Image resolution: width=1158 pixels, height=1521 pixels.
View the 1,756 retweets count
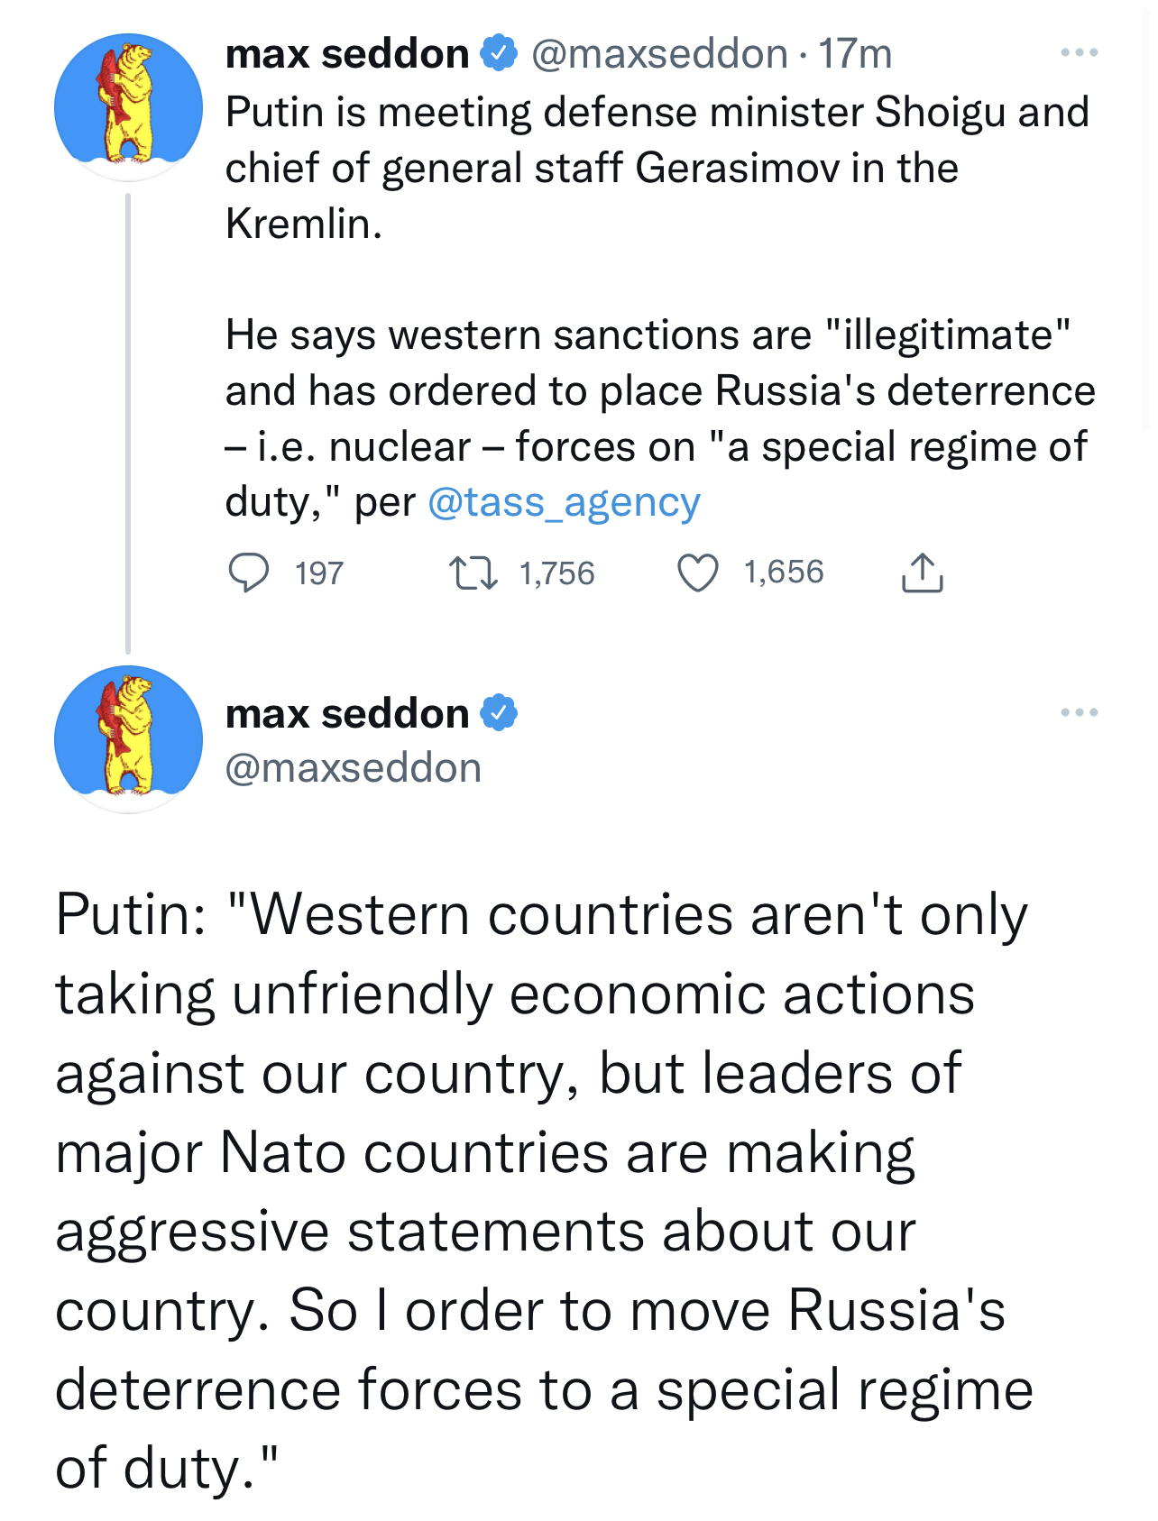point(556,573)
